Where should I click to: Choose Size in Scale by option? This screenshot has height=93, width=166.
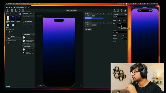[x=120, y=21]
